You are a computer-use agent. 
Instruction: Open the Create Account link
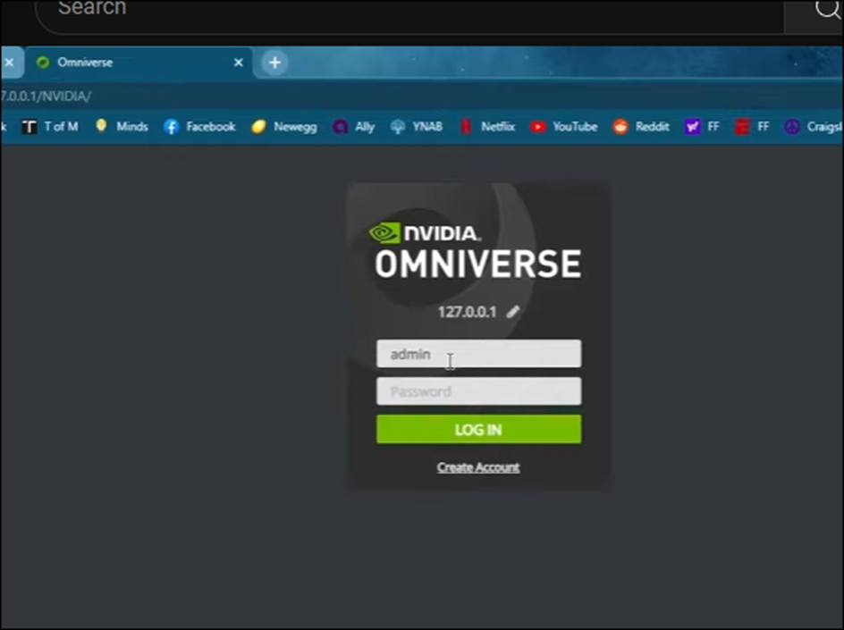478,467
